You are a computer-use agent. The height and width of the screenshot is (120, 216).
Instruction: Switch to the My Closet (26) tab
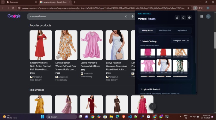pyautogui.click(x=165, y=30)
